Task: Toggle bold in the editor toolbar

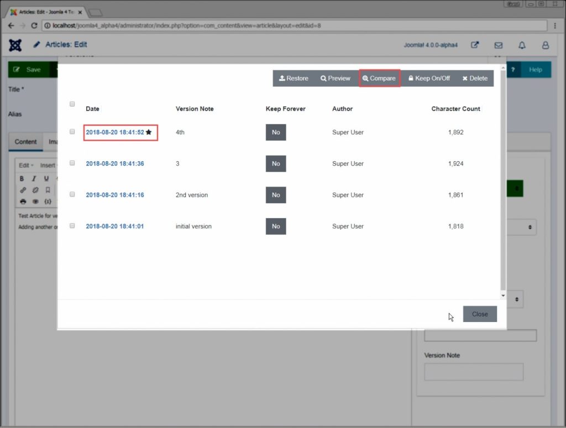Action: click(x=22, y=178)
